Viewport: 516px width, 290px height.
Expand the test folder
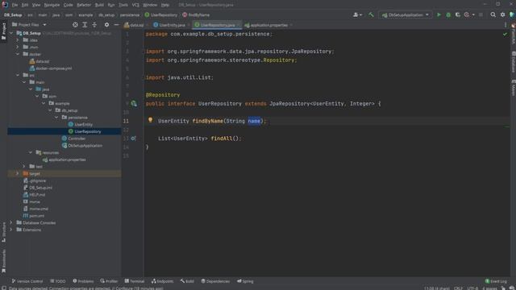click(x=24, y=167)
